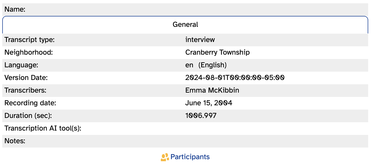The height and width of the screenshot is (165, 372).
Task: Click the Recording date June 15, 2004
Action: tap(209, 103)
